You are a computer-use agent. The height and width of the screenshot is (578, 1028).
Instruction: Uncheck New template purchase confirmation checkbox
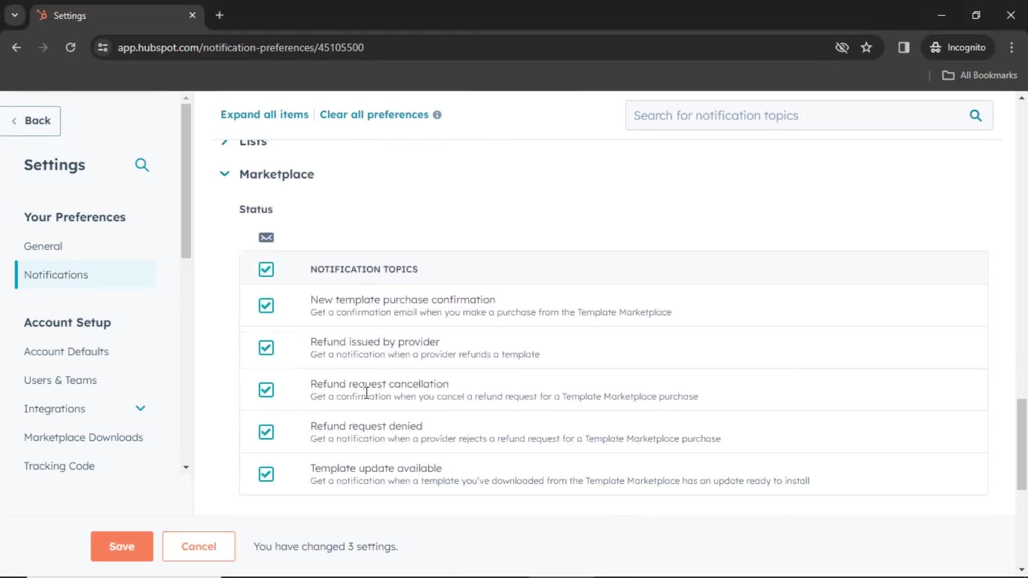point(266,305)
